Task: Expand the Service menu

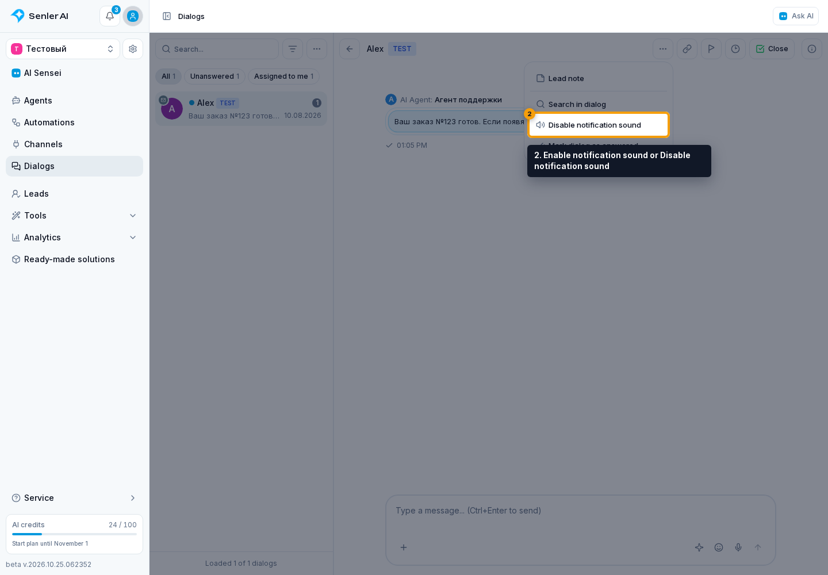Action: coord(74,498)
